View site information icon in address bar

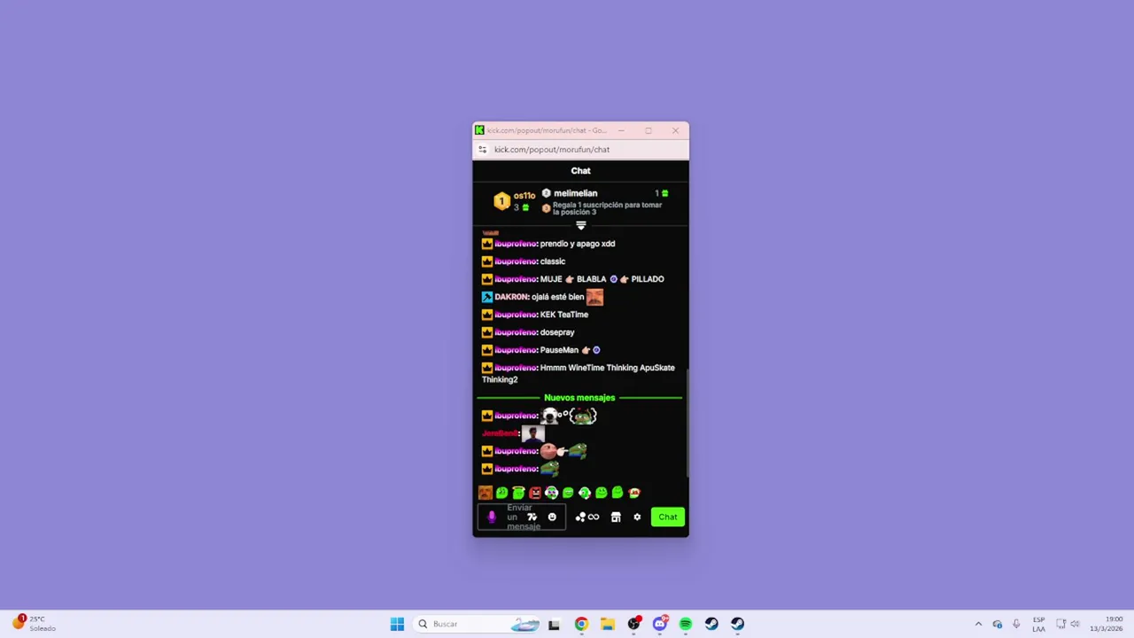(x=482, y=150)
